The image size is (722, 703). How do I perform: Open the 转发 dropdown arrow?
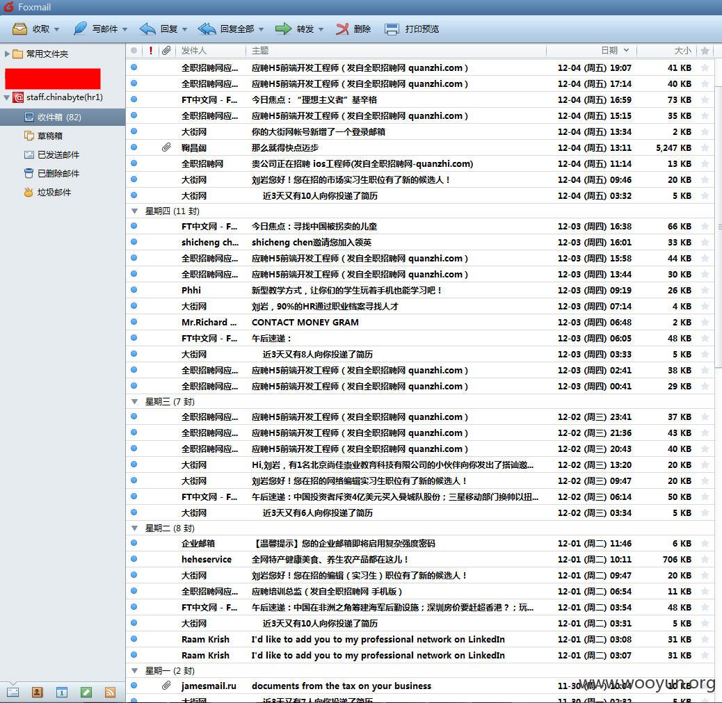click(x=321, y=29)
